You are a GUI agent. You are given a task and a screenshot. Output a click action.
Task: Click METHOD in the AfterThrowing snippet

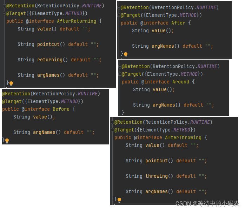[x=182, y=130]
